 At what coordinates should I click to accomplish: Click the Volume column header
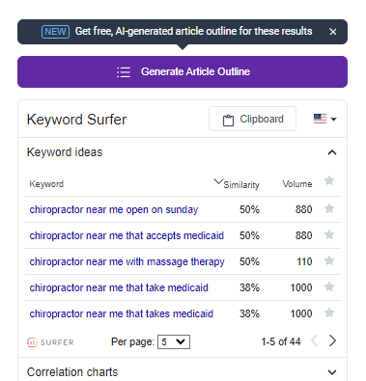[297, 184]
